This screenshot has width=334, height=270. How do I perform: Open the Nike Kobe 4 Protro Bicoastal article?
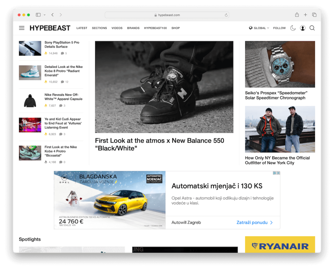point(61,151)
